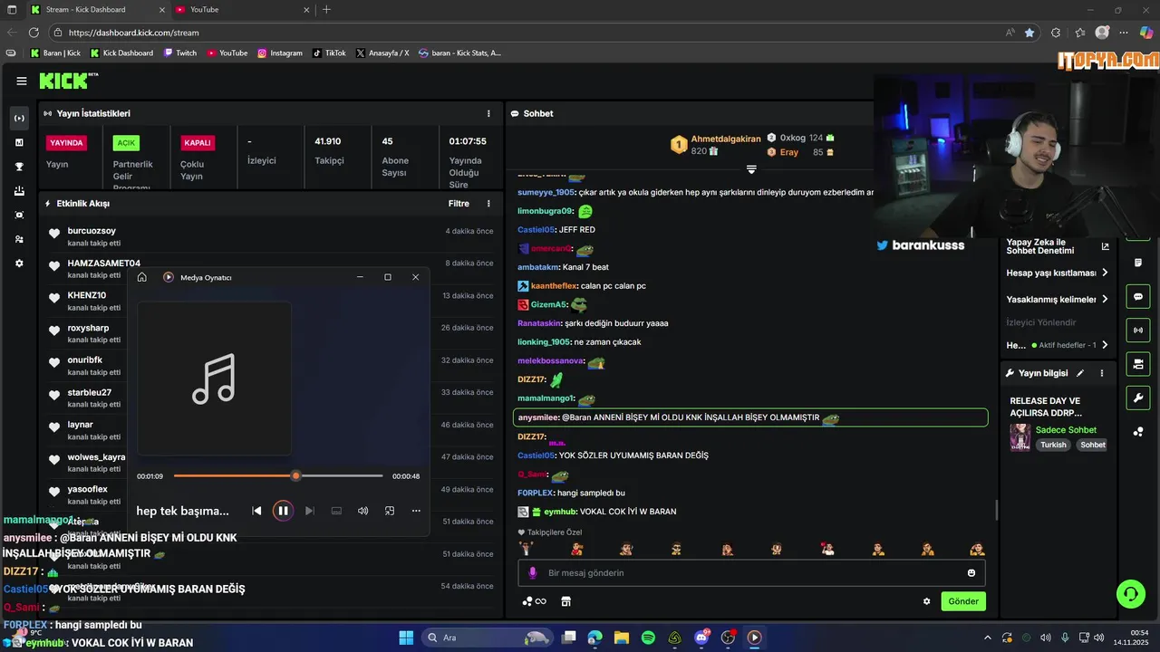Pause playback in Medya Oynatıcı
The height and width of the screenshot is (652, 1160).
coord(283,511)
